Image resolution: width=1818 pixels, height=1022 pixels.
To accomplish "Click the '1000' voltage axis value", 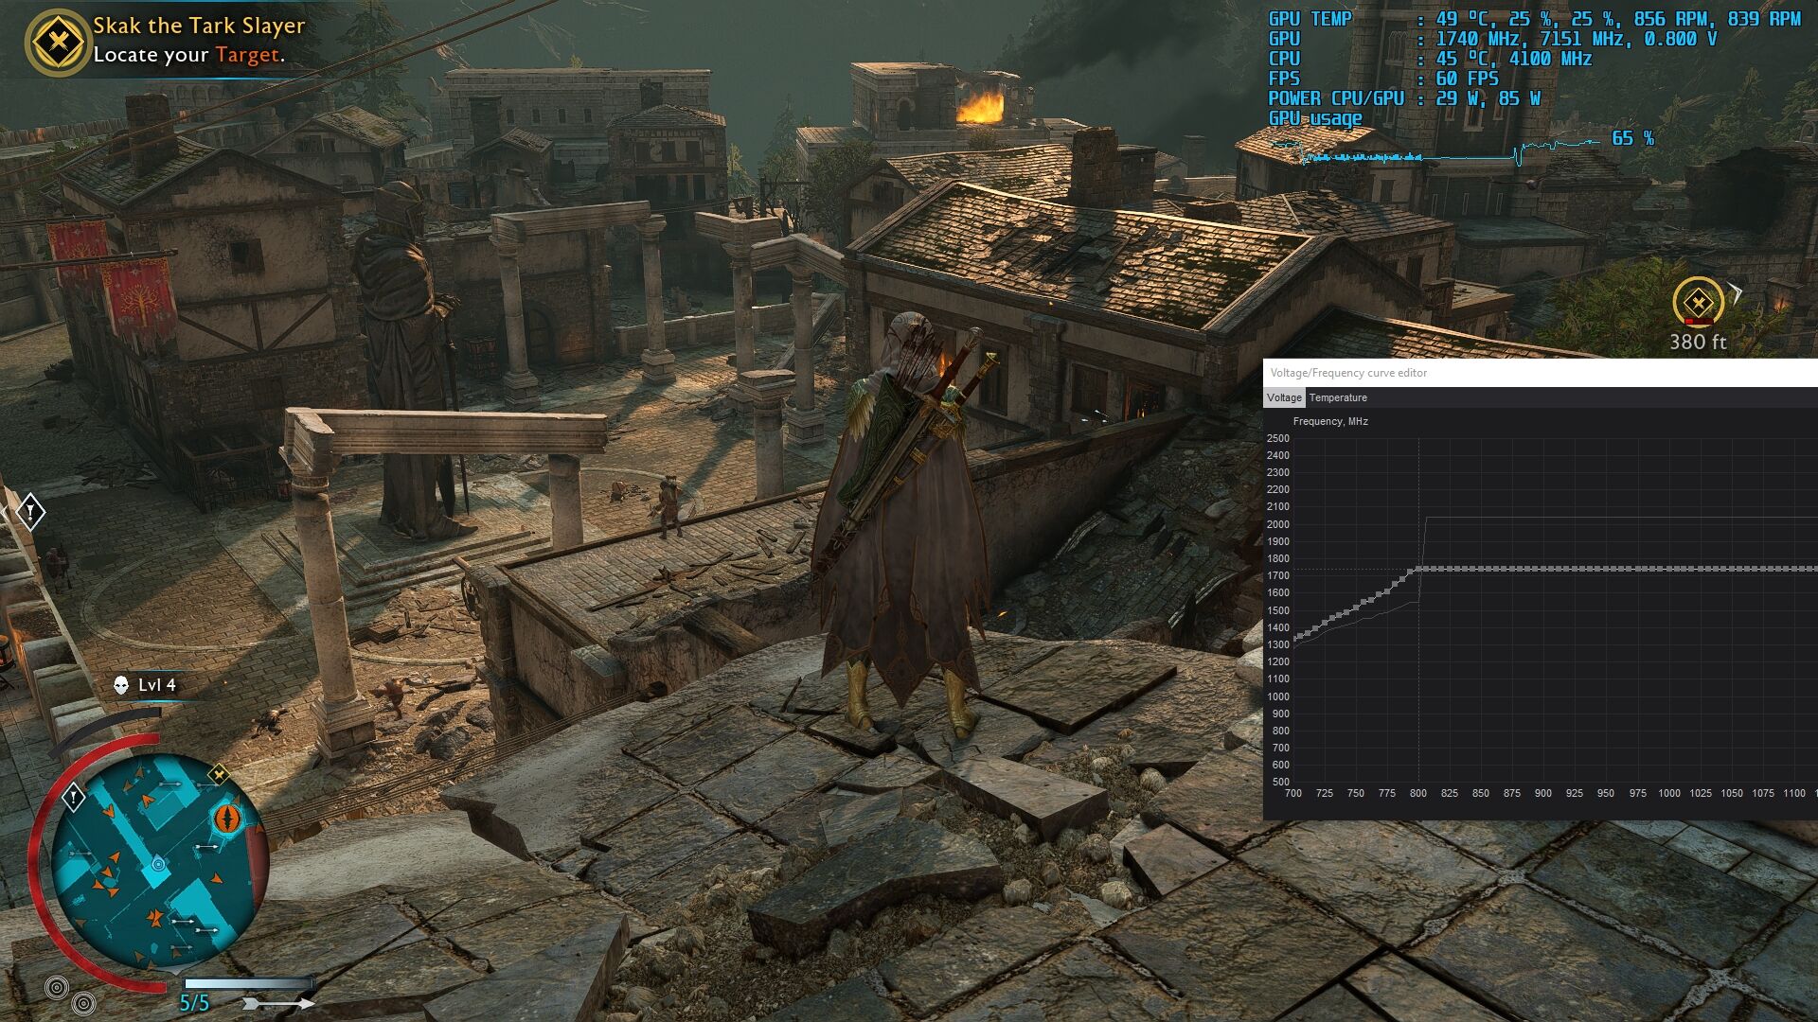I will tap(1668, 793).
